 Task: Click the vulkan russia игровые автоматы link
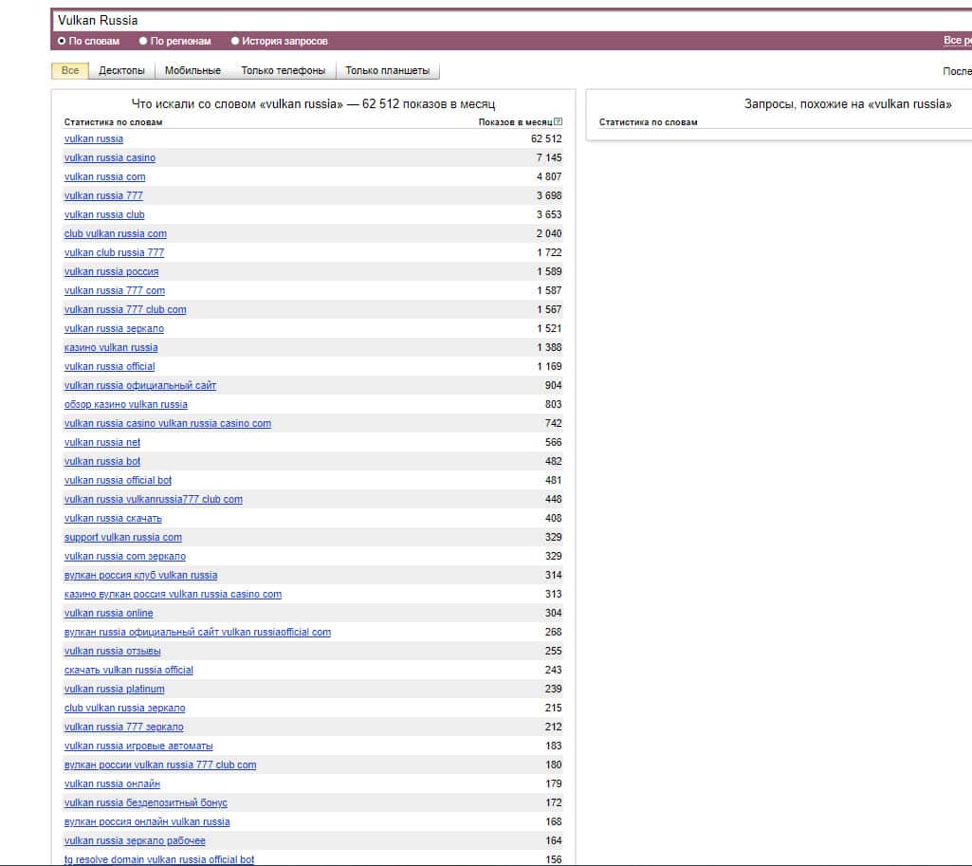pos(138,746)
